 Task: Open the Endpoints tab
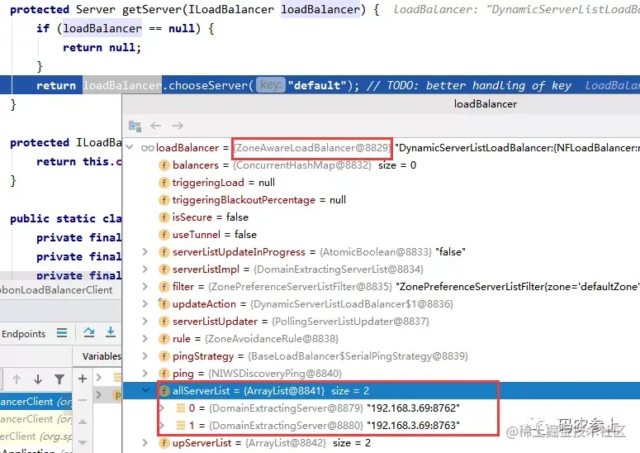pos(24,334)
